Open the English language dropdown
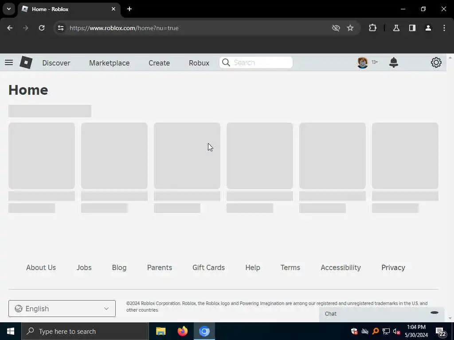Image resolution: width=454 pixels, height=340 pixels. [62, 309]
